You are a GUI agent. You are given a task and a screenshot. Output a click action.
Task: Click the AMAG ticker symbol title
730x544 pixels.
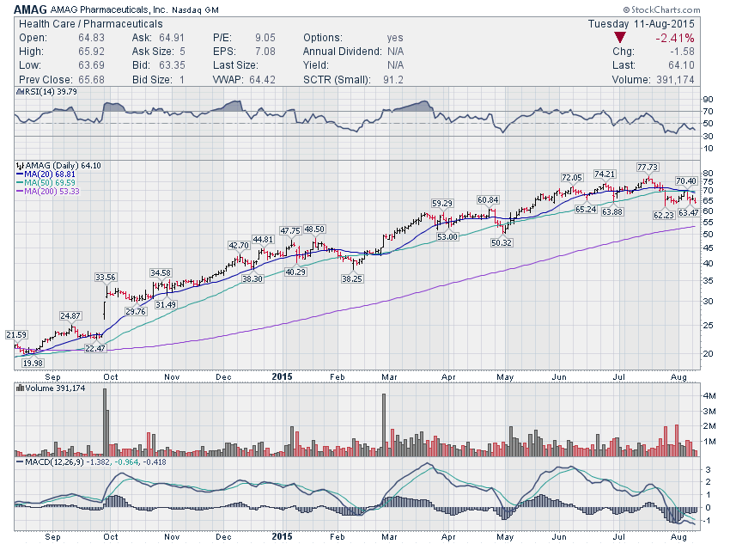(x=30, y=9)
